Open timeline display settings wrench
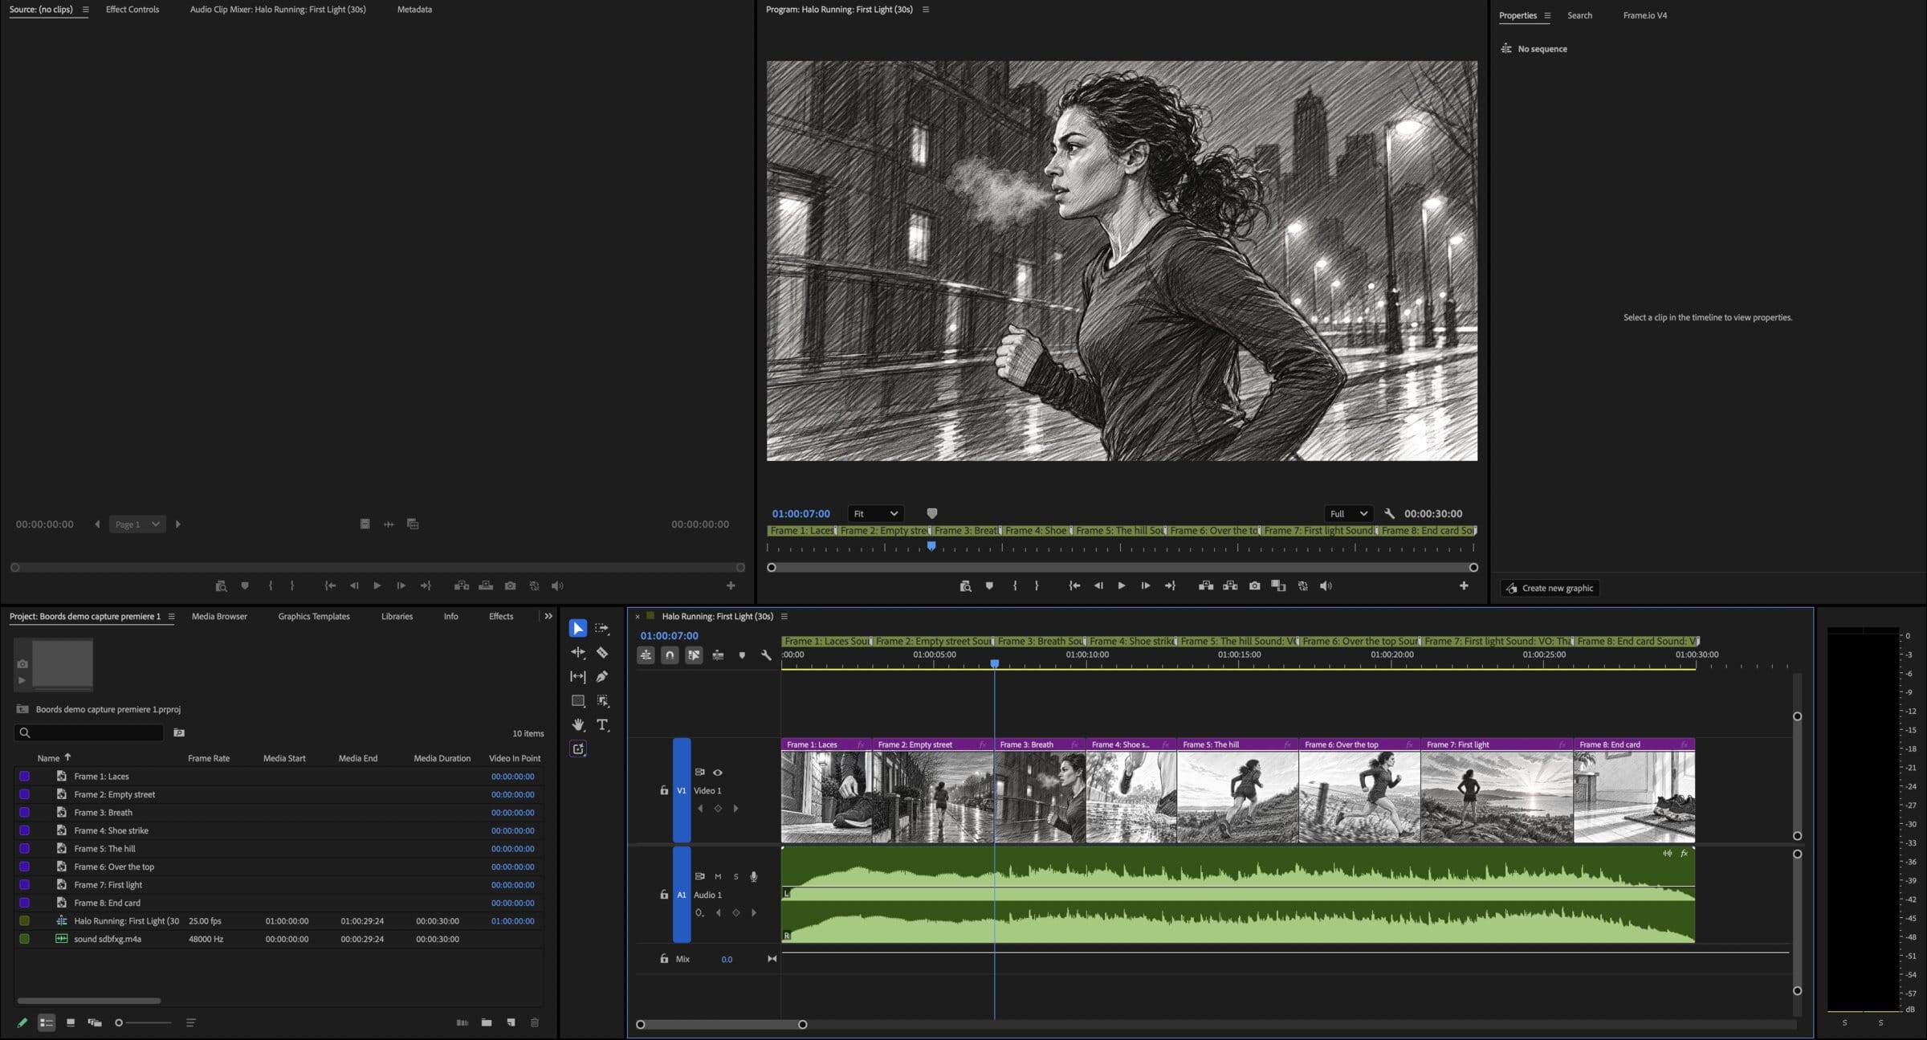Viewport: 1927px width, 1040px height. [x=766, y=655]
